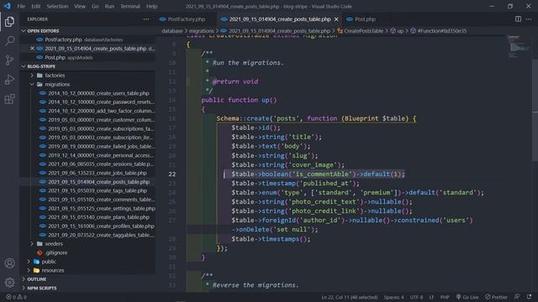Image resolution: width=538 pixels, height=302 pixels.
Task: Open the .gitignore file
Action: pyautogui.click(x=56, y=253)
